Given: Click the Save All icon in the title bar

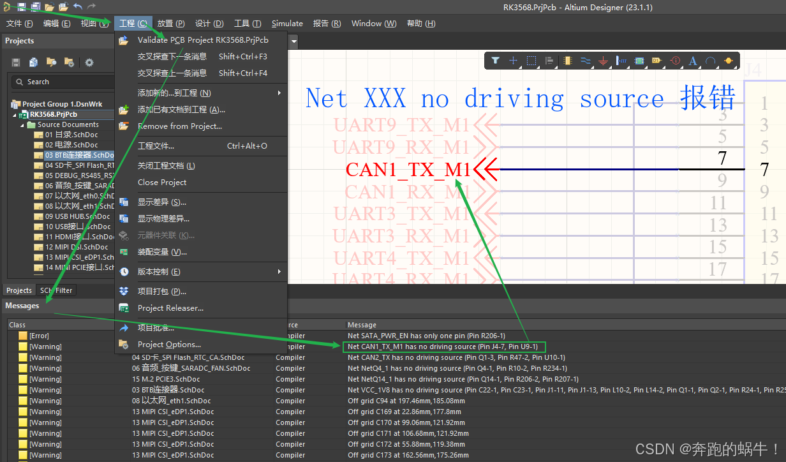Looking at the screenshot, I should [x=35, y=7].
